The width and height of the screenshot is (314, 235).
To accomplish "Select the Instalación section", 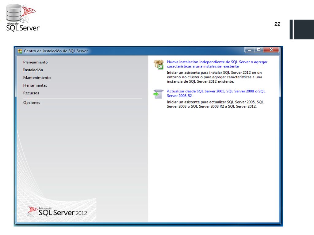I will point(33,70).
